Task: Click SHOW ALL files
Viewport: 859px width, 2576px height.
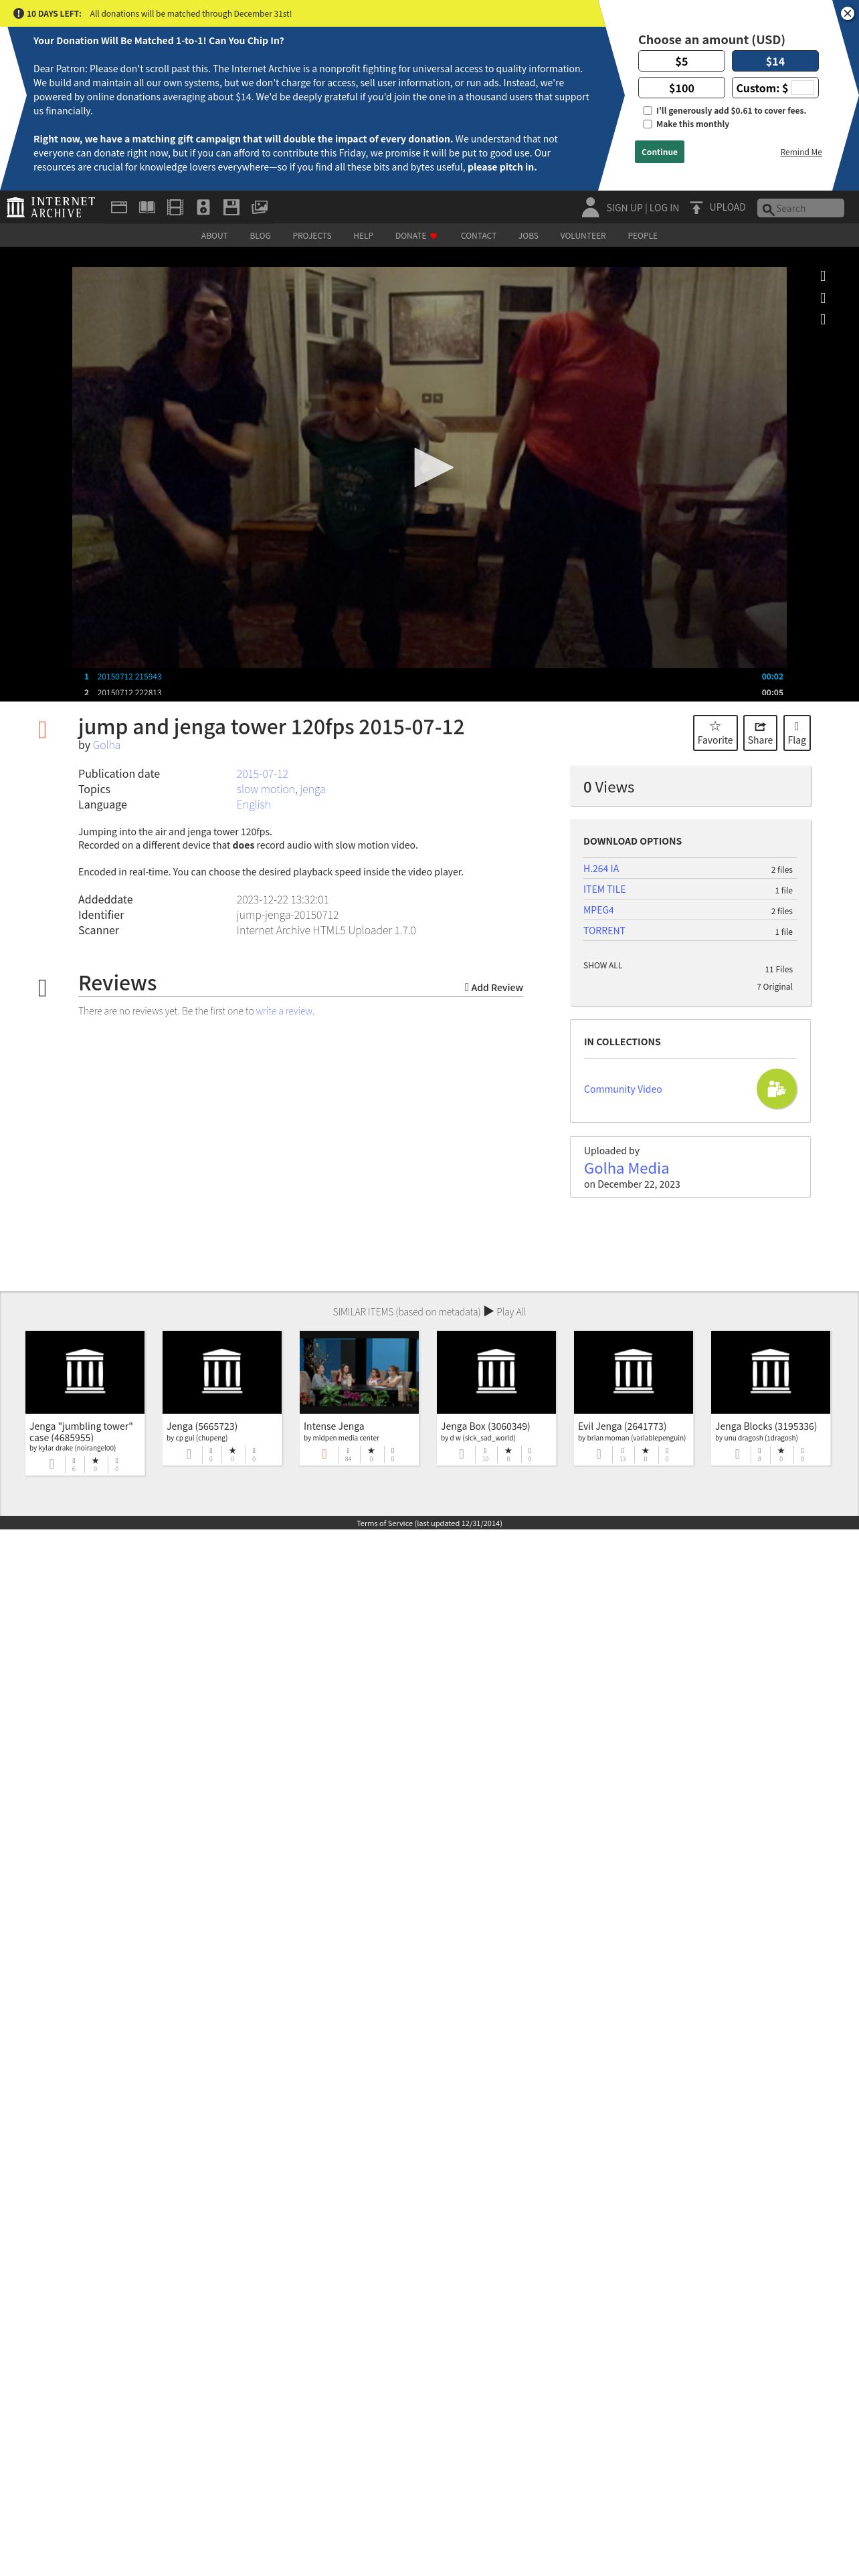Action: (x=603, y=965)
